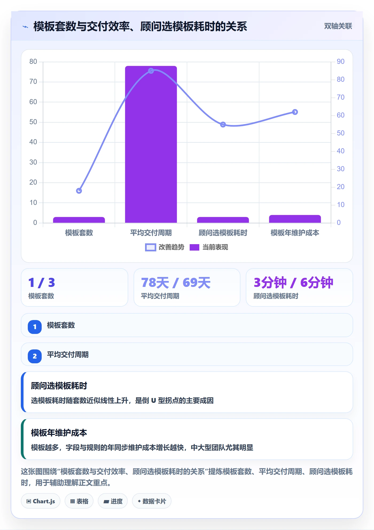
Task: Click the 模板年维护成本 x-axis label
Action: (295, 233)
